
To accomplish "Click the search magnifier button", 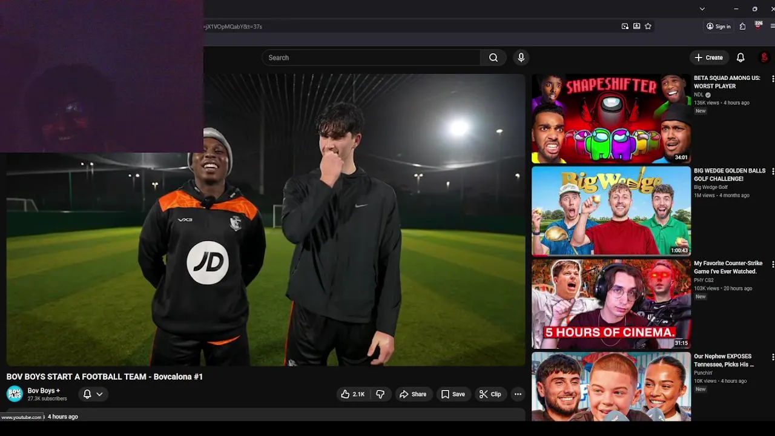I will click(x=493, y=58).
